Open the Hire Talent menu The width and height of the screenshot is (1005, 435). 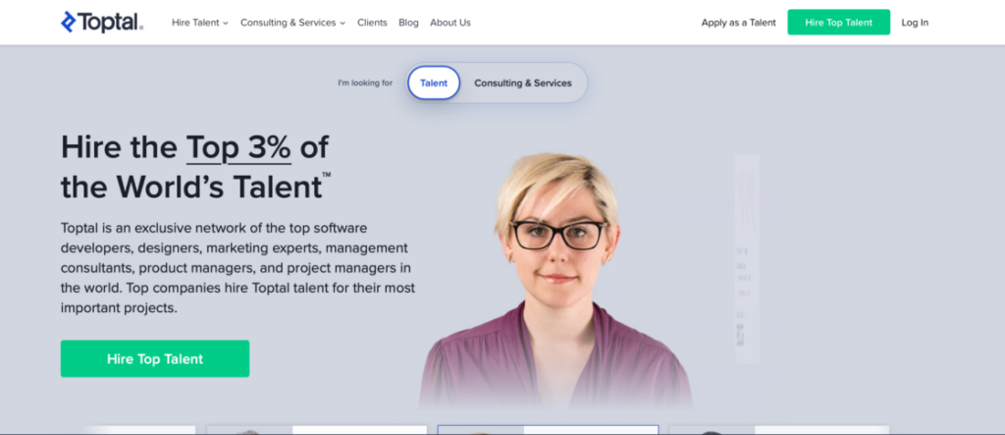click(200, 23)
